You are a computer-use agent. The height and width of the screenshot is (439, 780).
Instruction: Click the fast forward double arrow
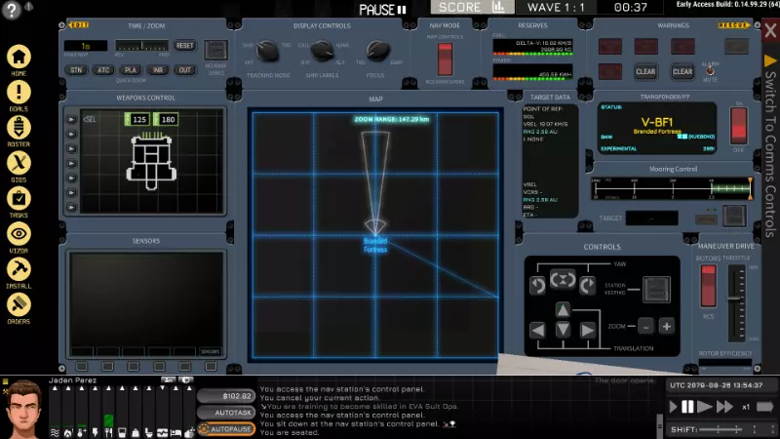click(x=724, y=407)
